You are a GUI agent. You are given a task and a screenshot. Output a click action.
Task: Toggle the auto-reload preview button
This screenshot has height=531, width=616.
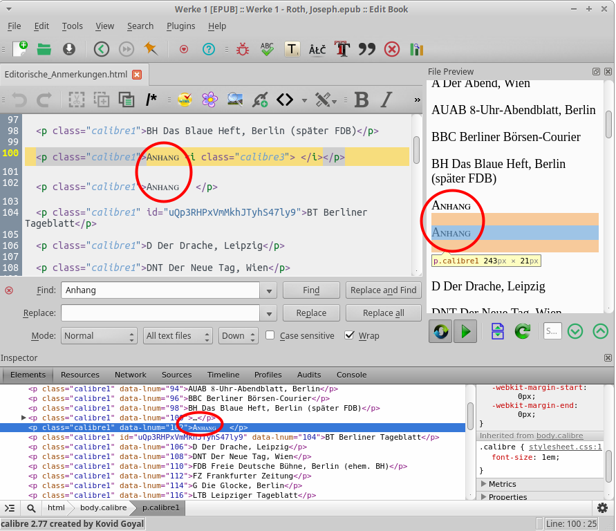pyautogui.click(x=440, y=332)
